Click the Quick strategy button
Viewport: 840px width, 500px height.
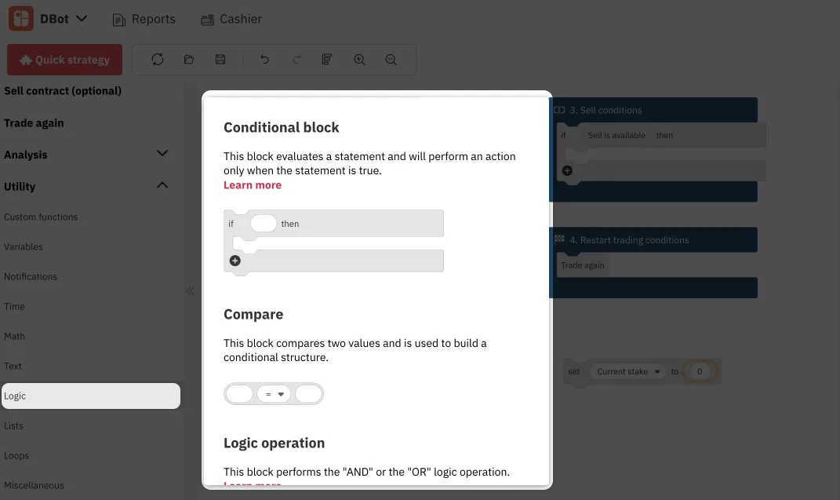(x=64, y=59)
